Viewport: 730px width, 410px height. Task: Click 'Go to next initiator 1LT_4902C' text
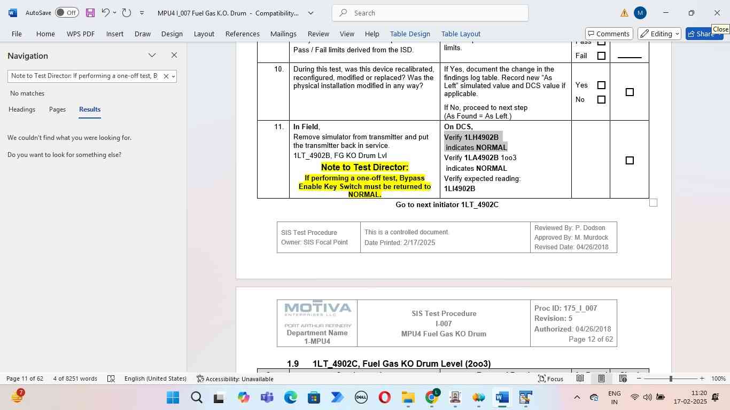coord(447,204)
